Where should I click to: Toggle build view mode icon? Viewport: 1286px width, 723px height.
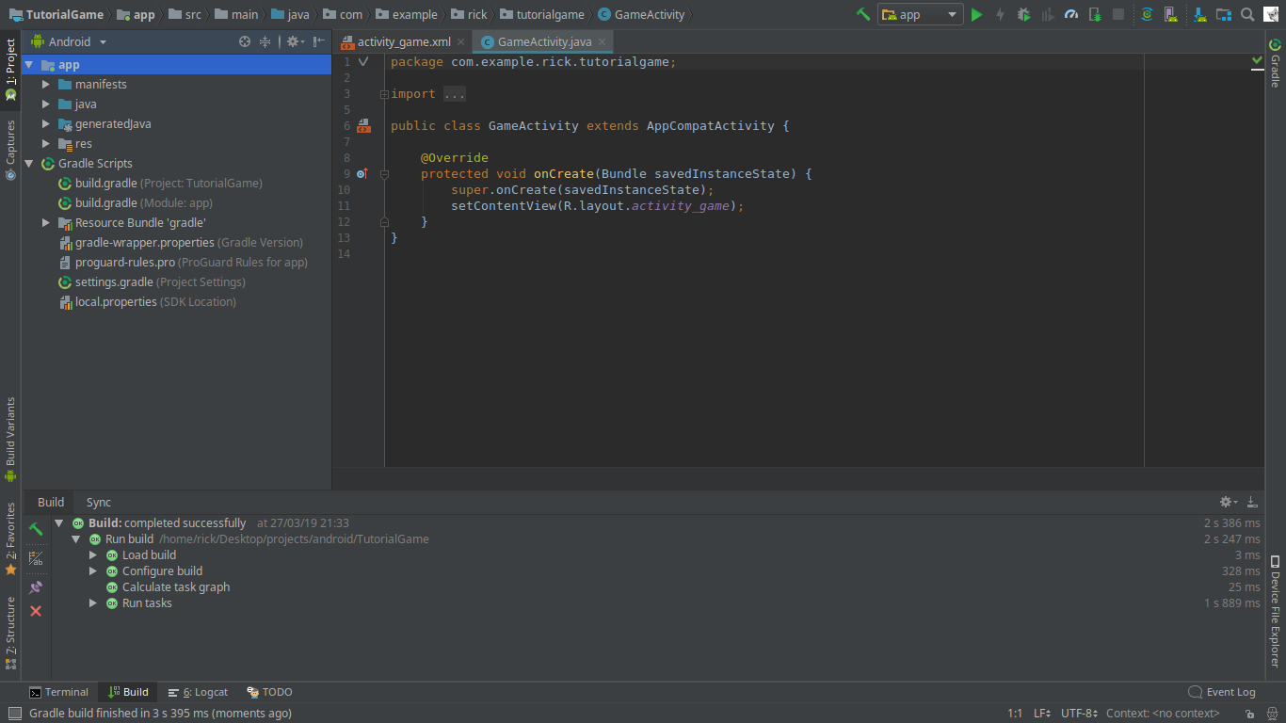point(36,558)
